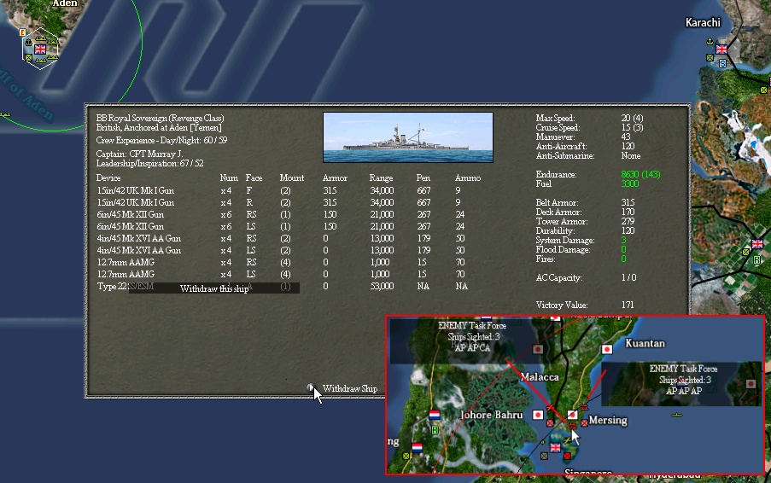The width and height of the screenshot is (771, 483).
Task: Click the orange E marker near Aden
Action: click(22, 32)
